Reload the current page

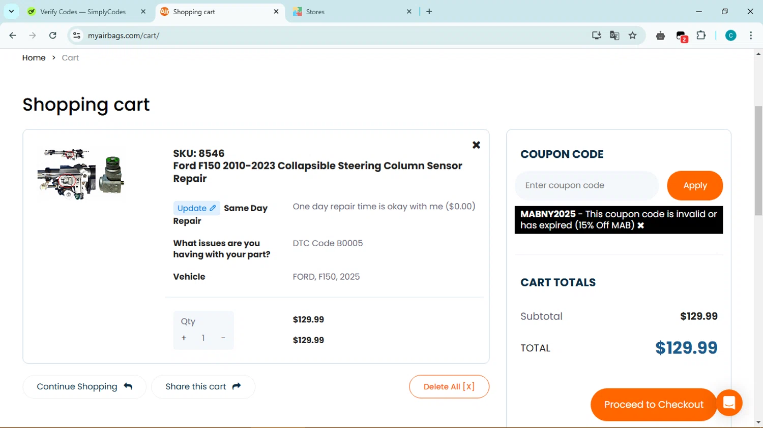click(x=53, y=36)
